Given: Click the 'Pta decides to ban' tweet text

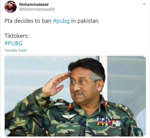Looking at the screenshot, I should point(28,21).
